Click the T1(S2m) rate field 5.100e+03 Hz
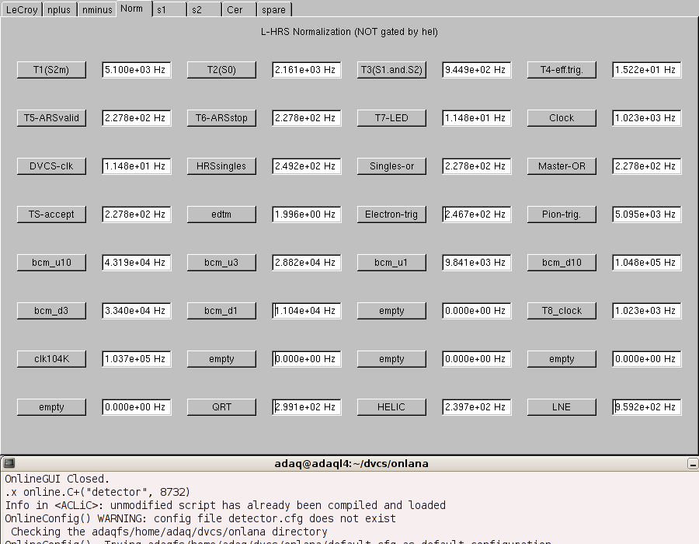The width and height of the screenshot is (699, 544). coord(137,70)
